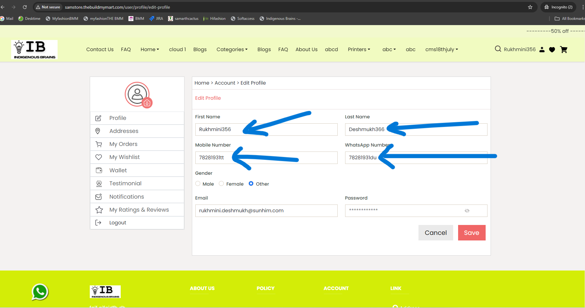The height and width of the screenshot is (308, 585).
Task: Click the search magnifier icon in header
Action: click(498, 49)
